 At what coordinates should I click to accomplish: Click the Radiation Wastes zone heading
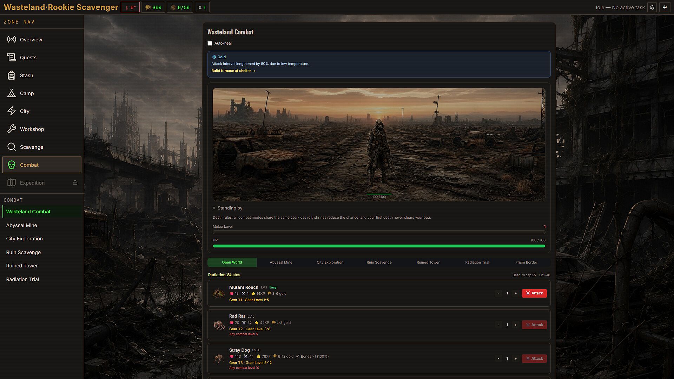coord(224,275)
